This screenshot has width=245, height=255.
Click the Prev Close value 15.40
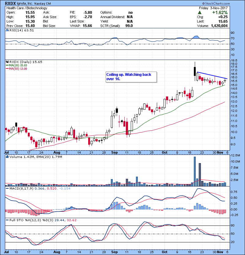30,26
